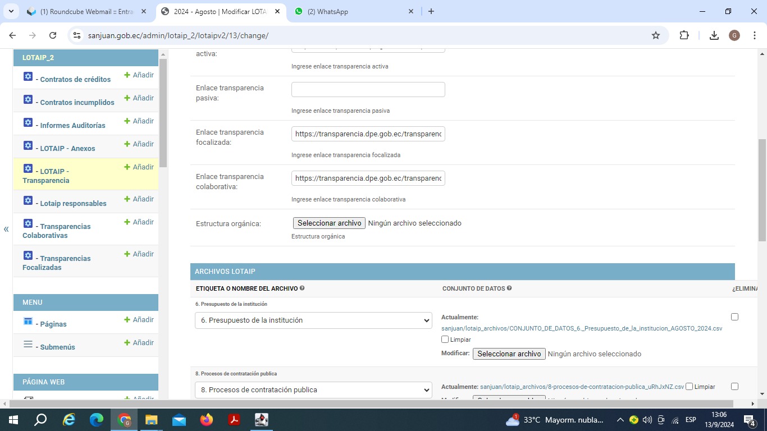Enable Limpiar checkbox for Procesos de contratación file
The image size is (767, 431).
[x=690, y=387]
